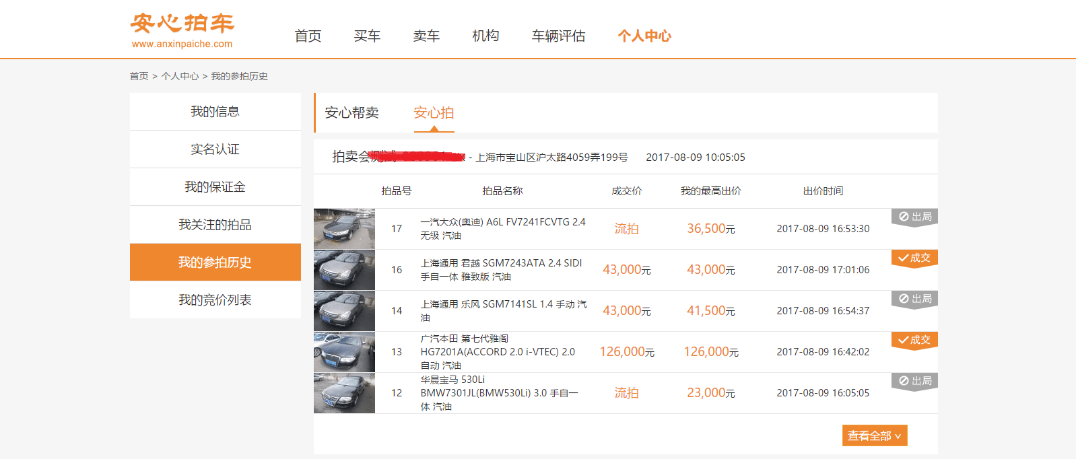Open the 首页 navigation item

coord(308,36)
